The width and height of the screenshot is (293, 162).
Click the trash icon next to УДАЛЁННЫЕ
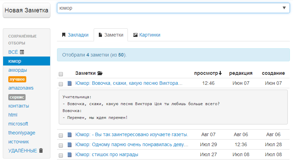pyautogui.click(x=41, y=150)
